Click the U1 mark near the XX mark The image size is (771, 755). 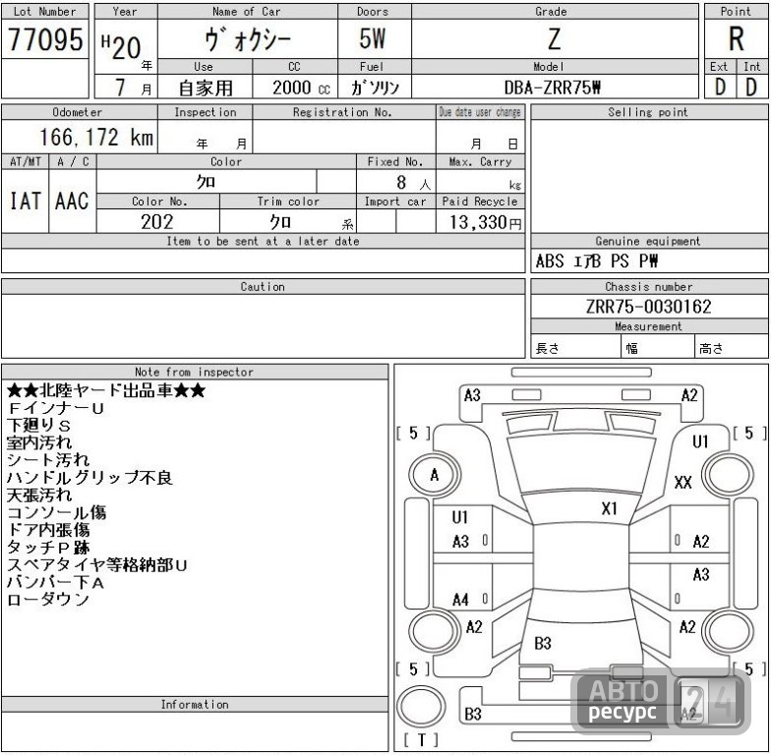700,442
